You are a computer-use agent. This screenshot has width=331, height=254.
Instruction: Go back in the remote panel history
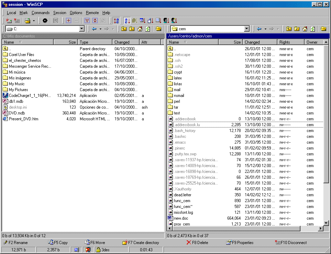[259, 29]
